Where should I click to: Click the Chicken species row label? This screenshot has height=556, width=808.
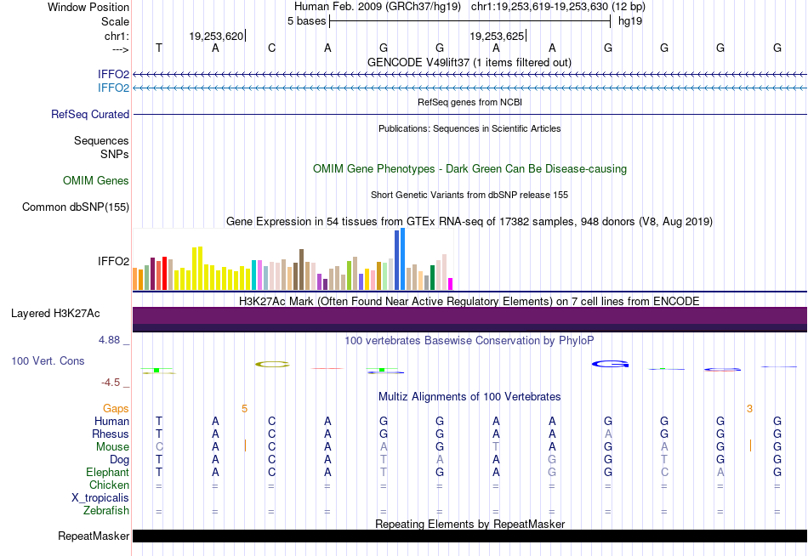(109, 485)
